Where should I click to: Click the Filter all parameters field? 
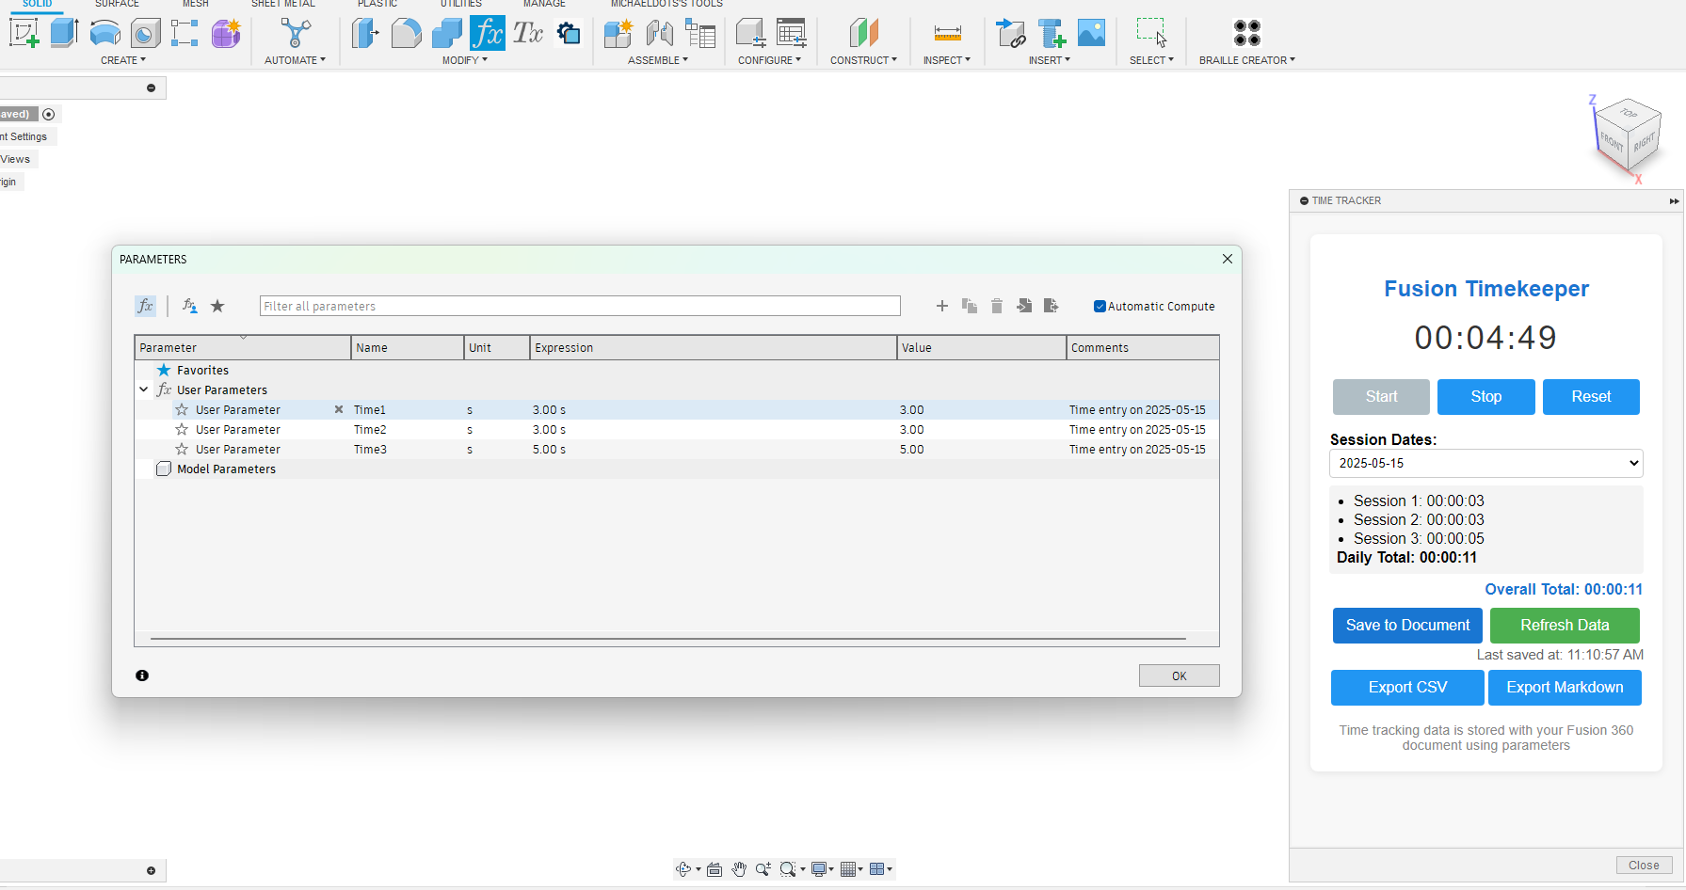coord(580,306)
